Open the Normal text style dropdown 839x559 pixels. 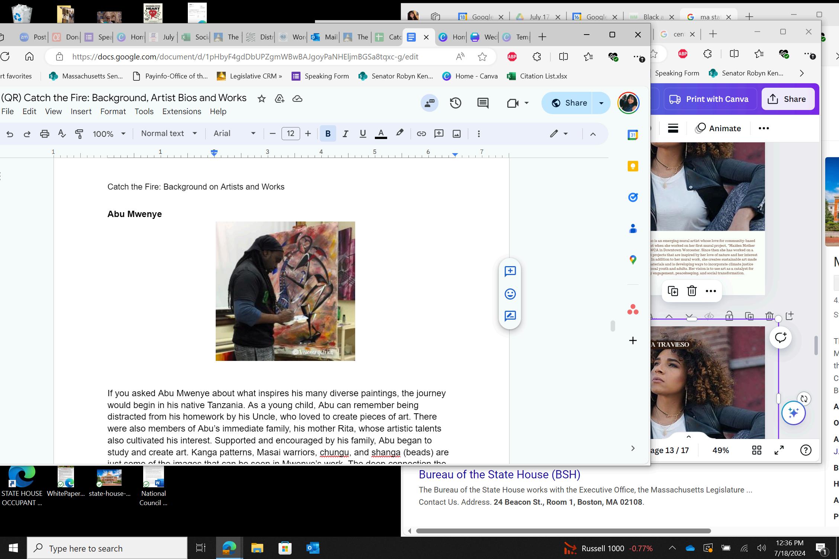[169, 133]
